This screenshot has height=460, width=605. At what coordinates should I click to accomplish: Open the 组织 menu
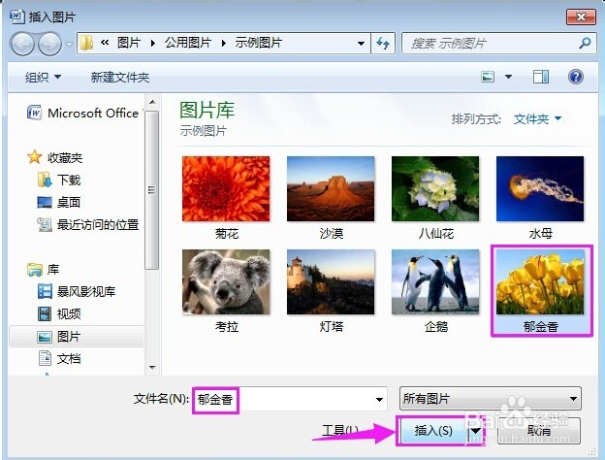[43, 78]
